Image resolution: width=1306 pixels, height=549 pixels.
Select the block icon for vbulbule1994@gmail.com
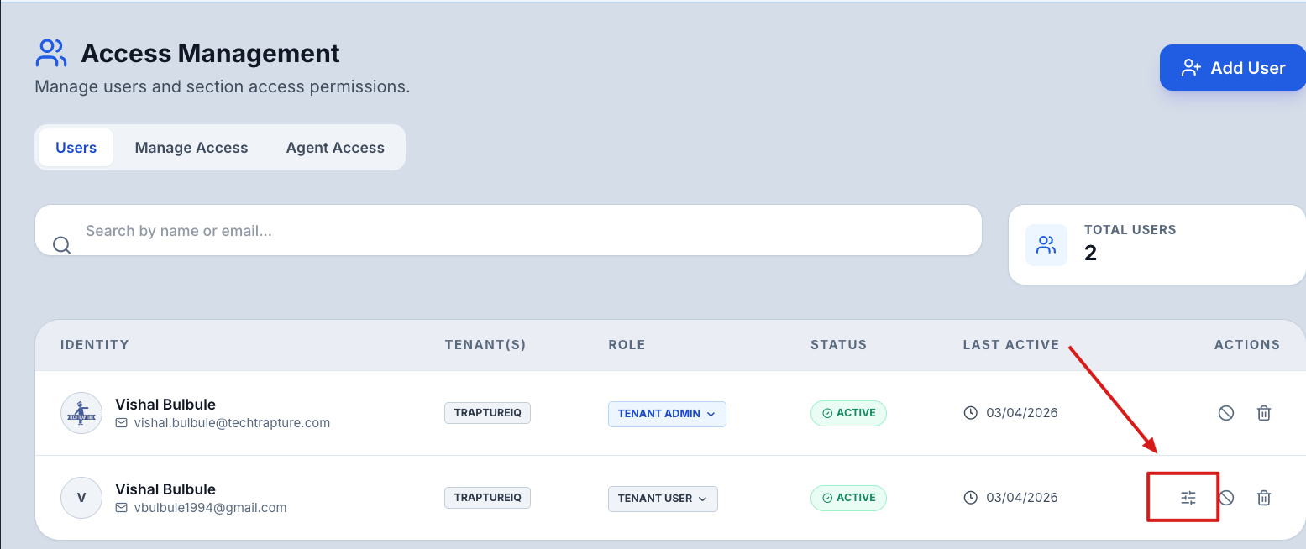[x=1225, y=497]
